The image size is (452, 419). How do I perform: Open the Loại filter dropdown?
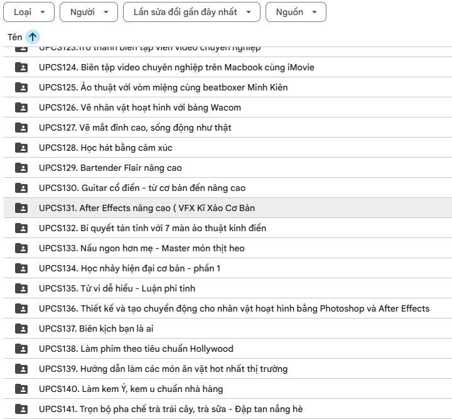[29, 12]
